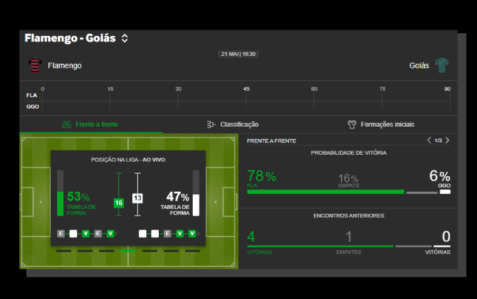Image resolution: width=477 pixels, height=299 pixels.
Task: Click Goiás's 0 previous wins number
Action: click(x=446, y=236)
